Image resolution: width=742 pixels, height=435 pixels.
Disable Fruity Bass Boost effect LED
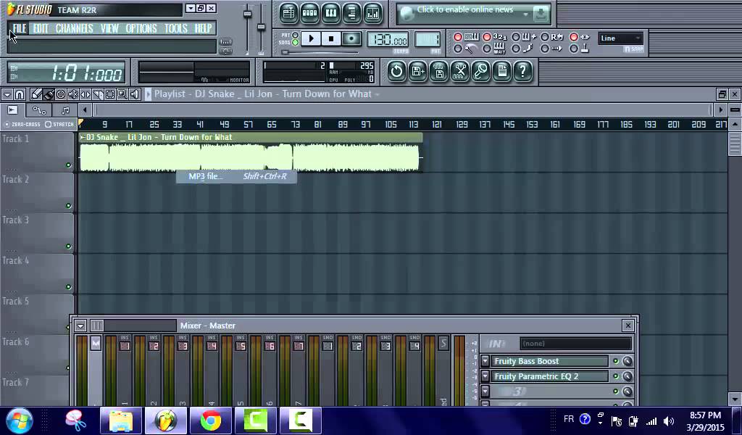pyautogui.click(x=616, y=361)
